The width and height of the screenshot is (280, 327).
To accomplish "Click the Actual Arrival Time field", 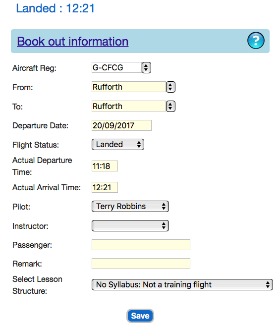I will pyautogui.click(x=105, y=187).
